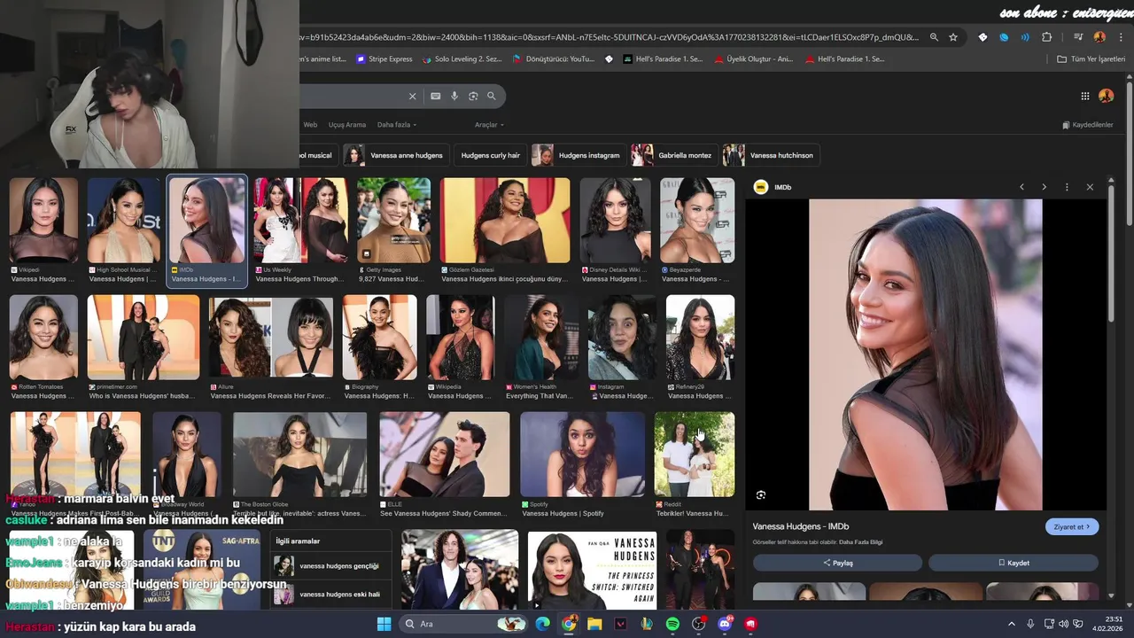Open Spotify from the taskbar
The image size is (1134, 638).
coord(672,624)
